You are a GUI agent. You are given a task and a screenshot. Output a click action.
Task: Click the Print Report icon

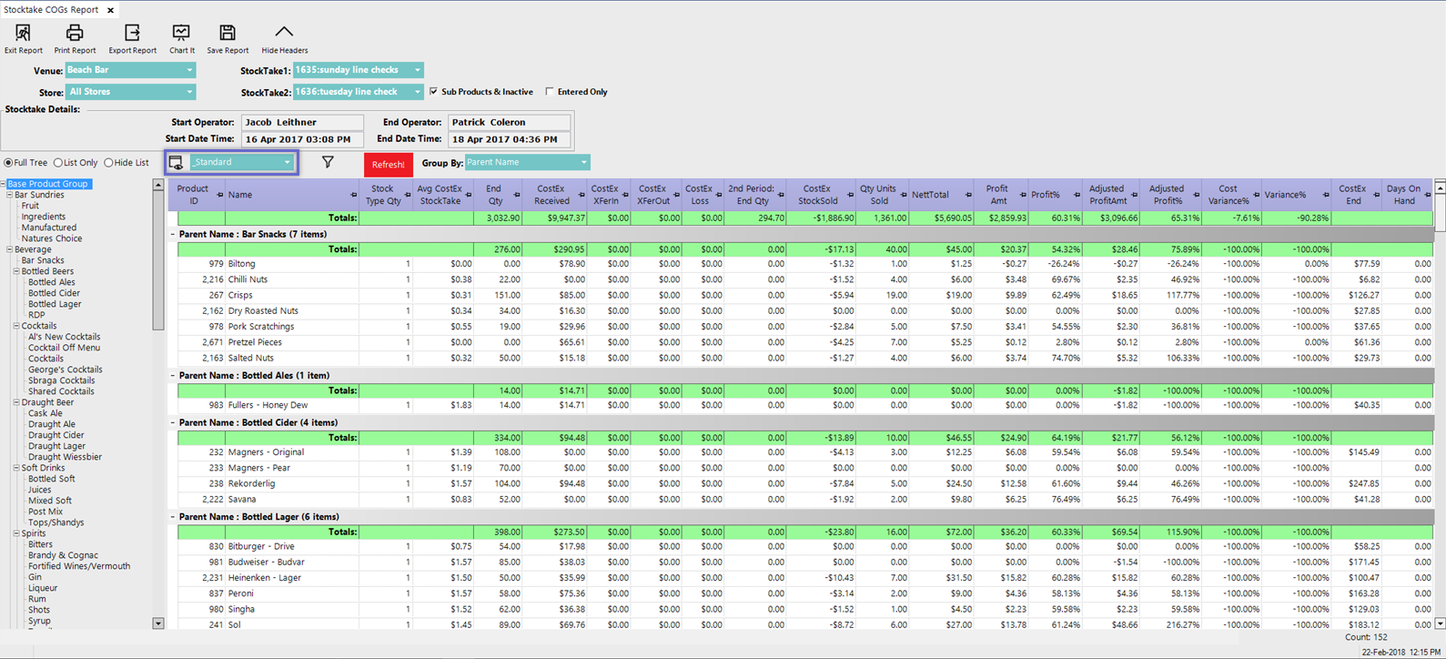tap(75, 34)
